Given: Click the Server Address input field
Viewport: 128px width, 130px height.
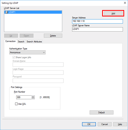Looking at the screenshot, I should pyautogui.click(x=97, y=21).
